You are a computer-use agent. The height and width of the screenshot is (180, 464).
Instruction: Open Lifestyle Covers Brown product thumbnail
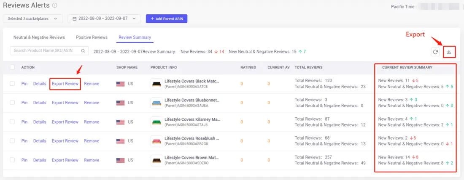tap(156, 160)
